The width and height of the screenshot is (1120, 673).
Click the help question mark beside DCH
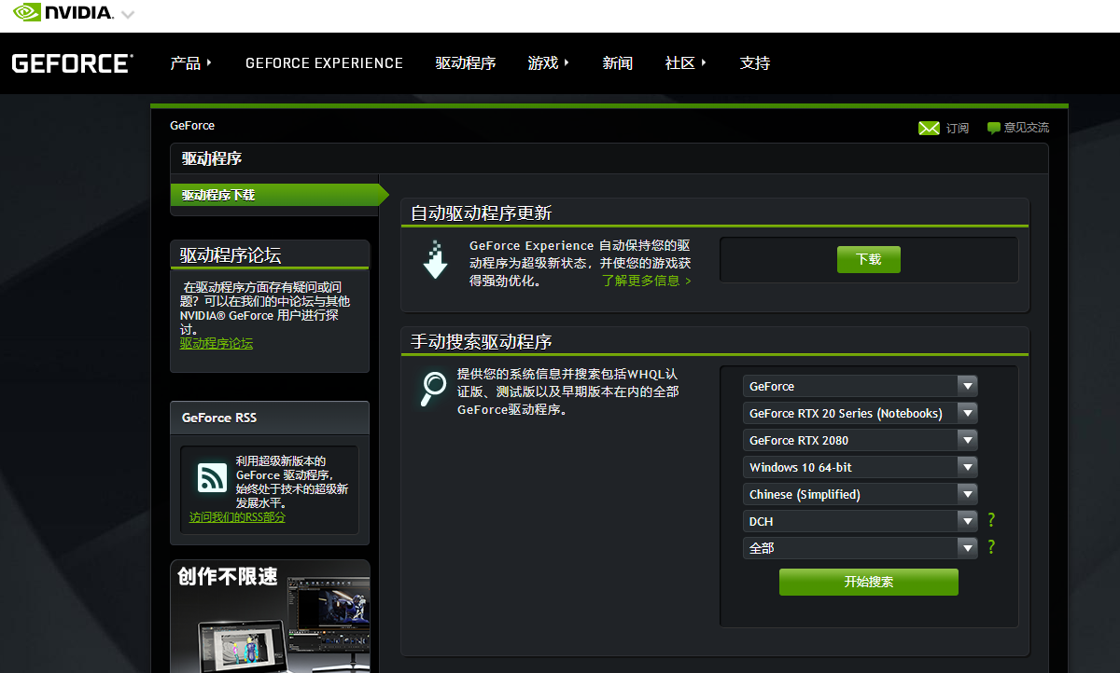click(991, 520)
